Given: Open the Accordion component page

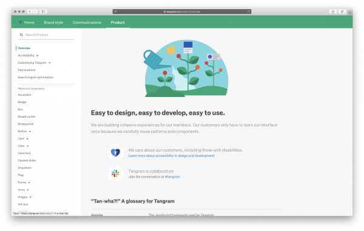Looking at the screenshot, I should tap(24, 95).
